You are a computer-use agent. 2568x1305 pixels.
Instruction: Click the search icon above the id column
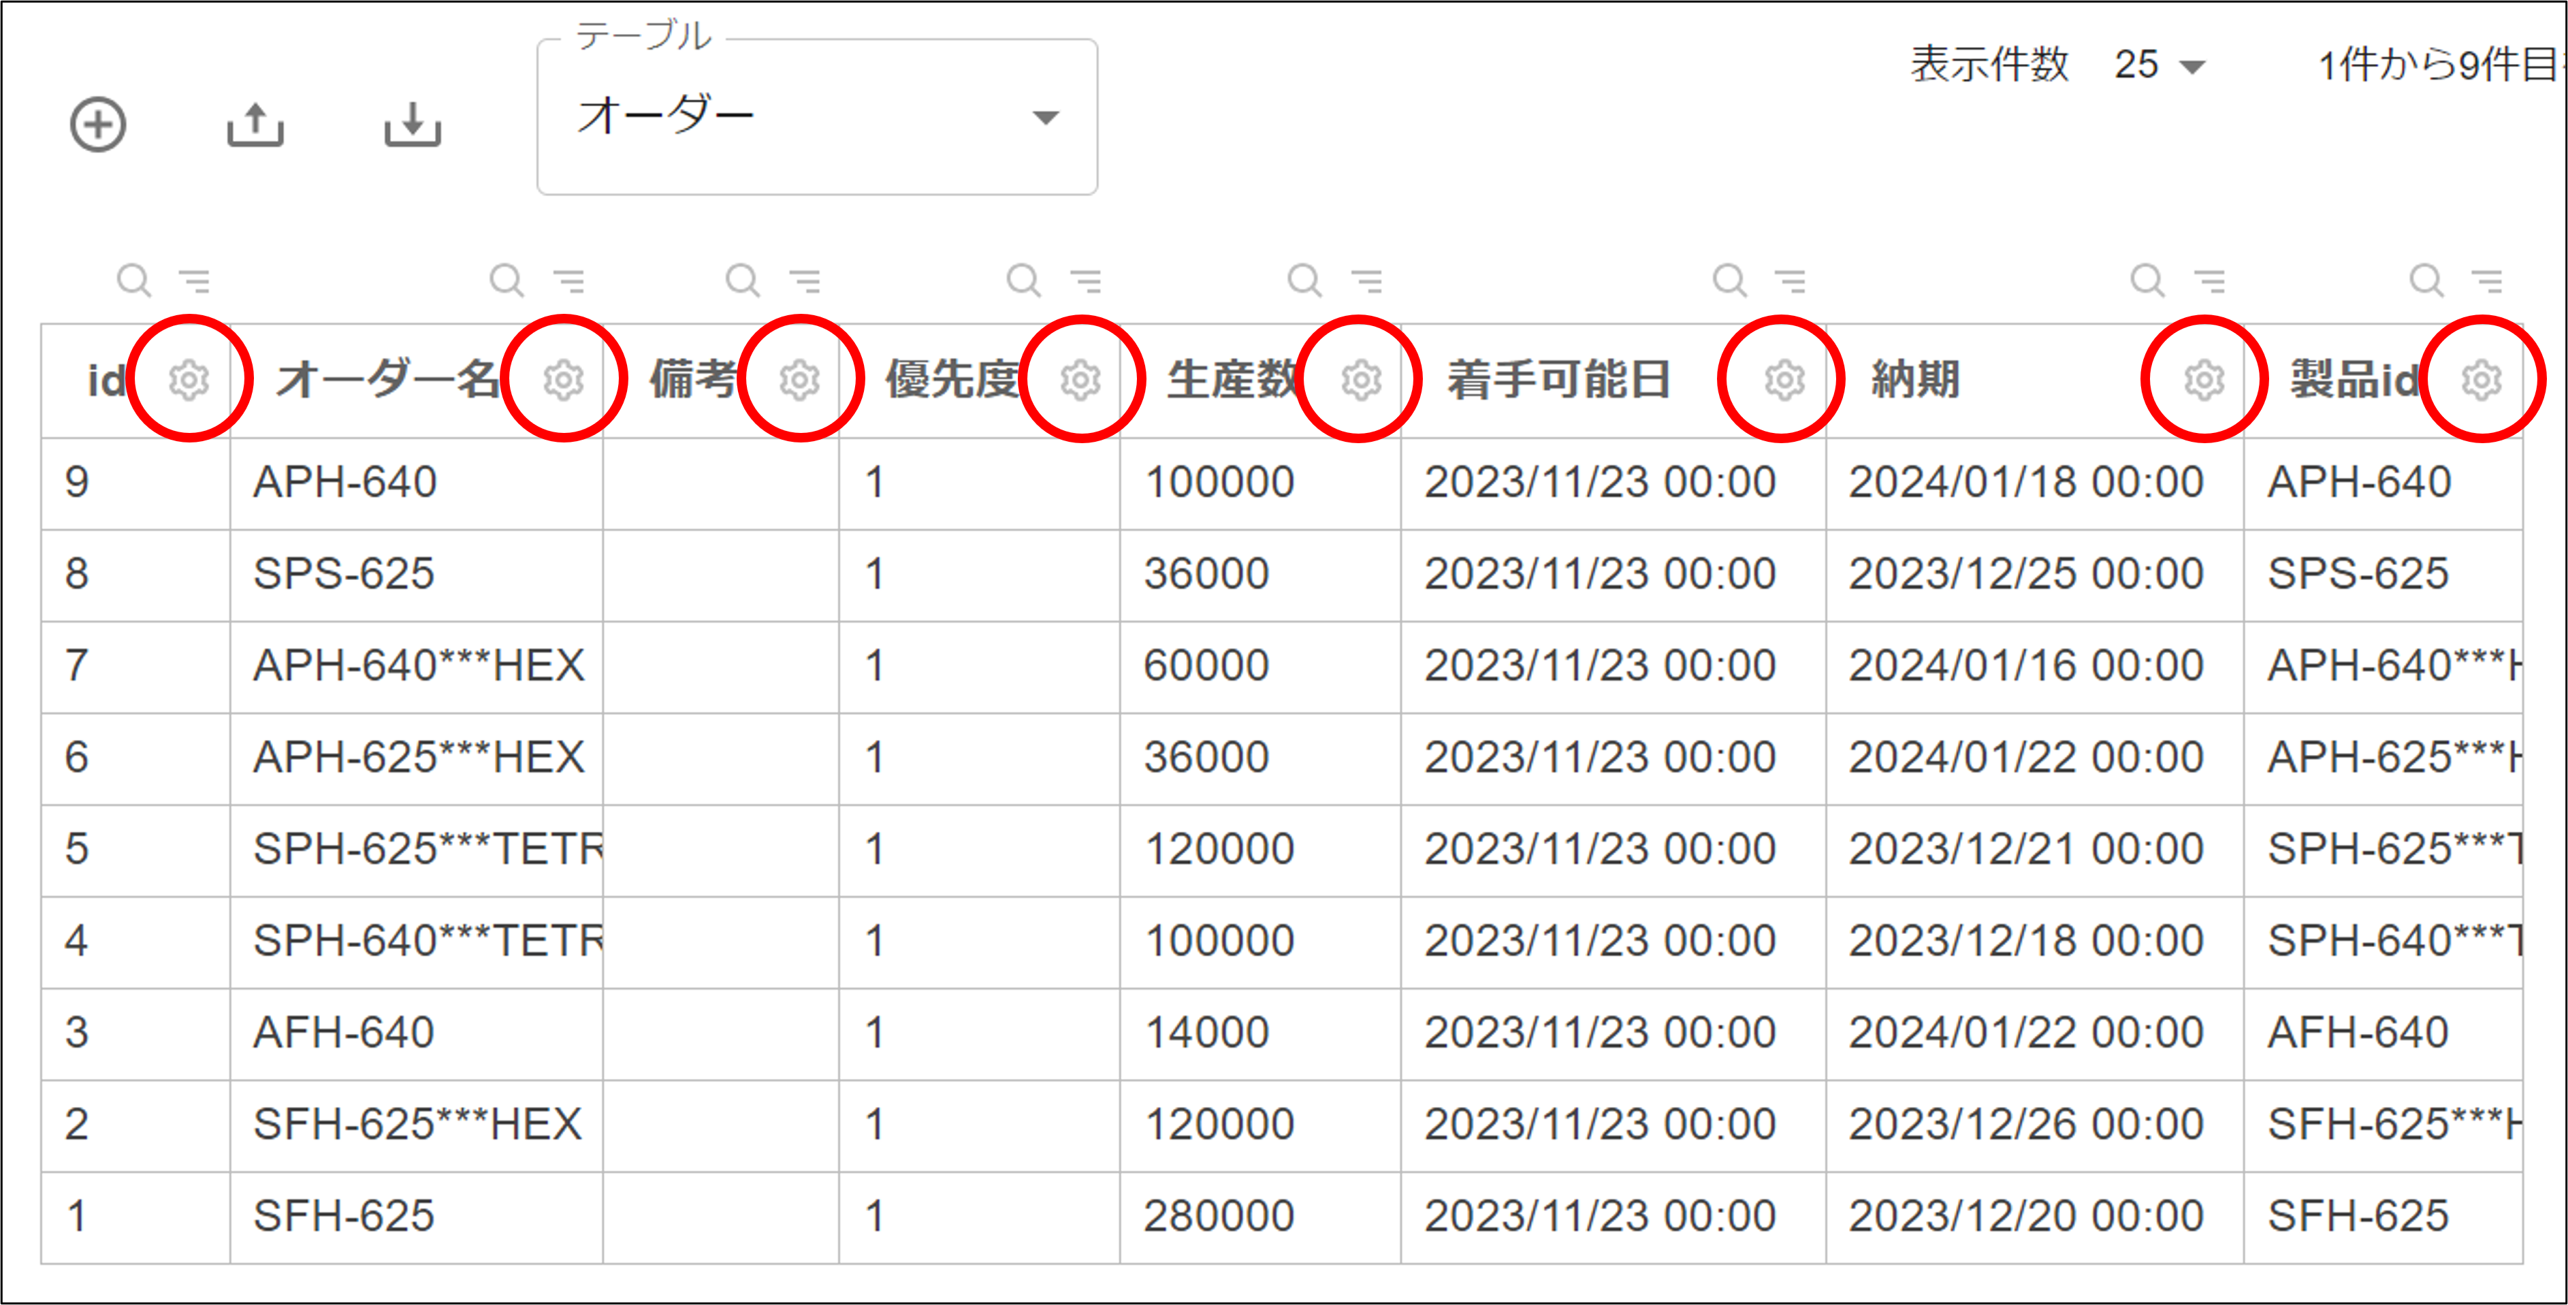133,280
